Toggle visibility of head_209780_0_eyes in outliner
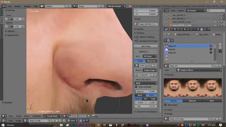 [215, 22]
